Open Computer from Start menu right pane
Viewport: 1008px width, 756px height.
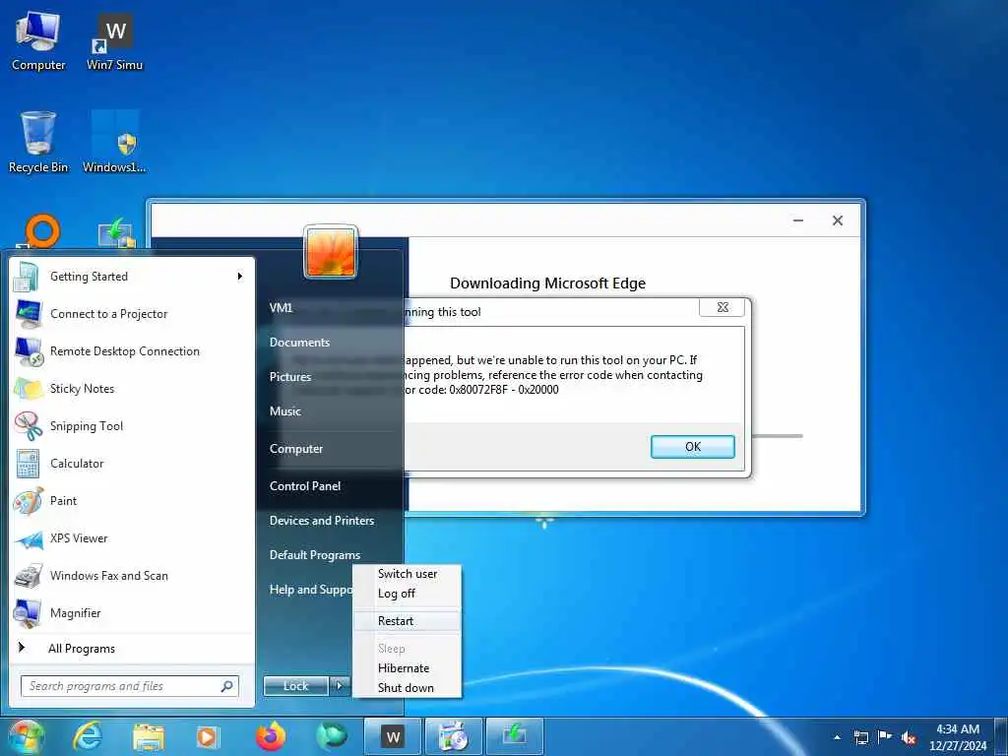(x=296, y=449)
